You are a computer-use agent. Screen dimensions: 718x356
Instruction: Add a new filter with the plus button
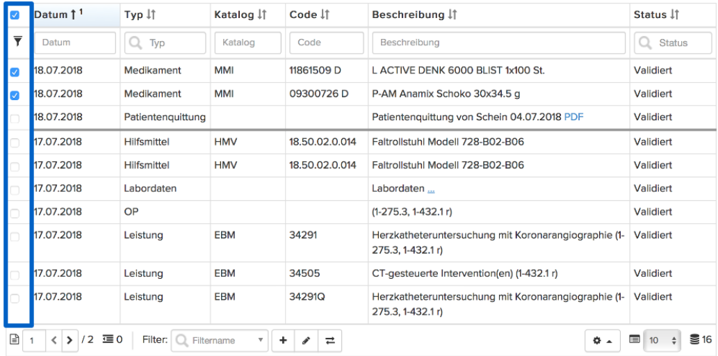point(283,341)
